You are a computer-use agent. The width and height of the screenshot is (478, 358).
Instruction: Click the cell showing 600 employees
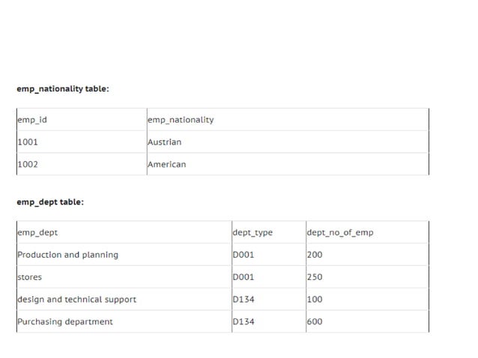(x=315, y=322)
